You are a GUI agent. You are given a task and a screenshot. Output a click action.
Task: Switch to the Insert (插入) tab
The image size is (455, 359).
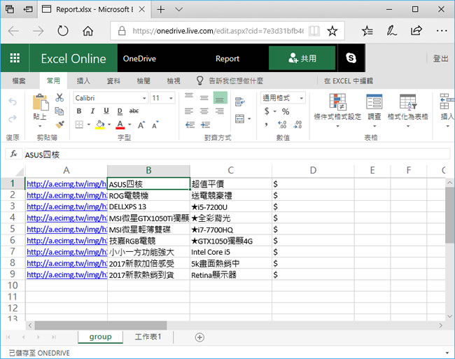83,80
